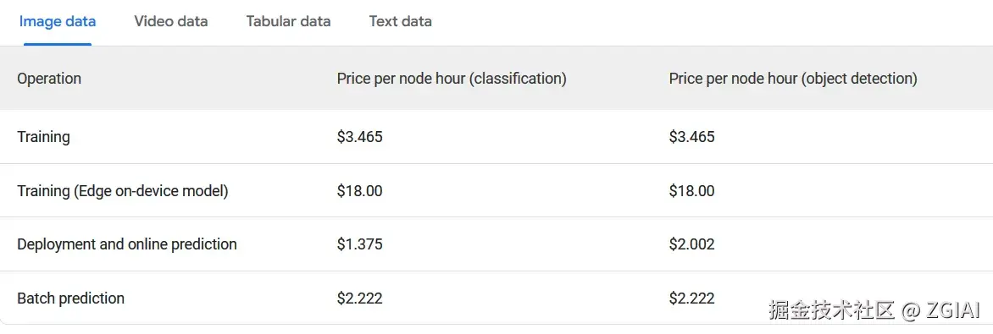This screenshot has width=993, height=334.
Task: Select Training (Edge on-device model) row label
Action: pyautogui.click(x=123, y=191)
